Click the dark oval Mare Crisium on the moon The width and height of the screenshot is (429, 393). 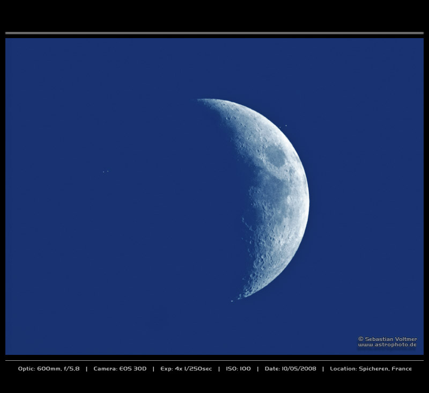(276, 157)
